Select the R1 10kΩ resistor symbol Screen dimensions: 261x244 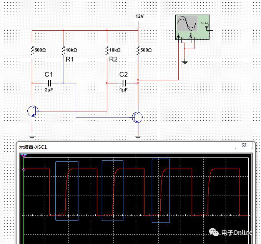63,50
